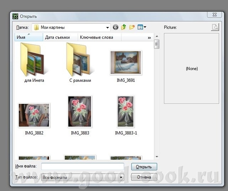Open the С рамками folder
This screenshot has width=228, height=191.
click(80, 63)
